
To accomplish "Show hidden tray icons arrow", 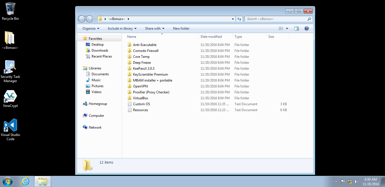I will point(336,182).
